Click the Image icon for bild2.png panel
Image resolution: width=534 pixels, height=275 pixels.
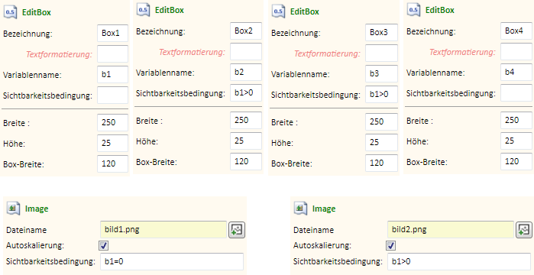[x=300, y=208]
